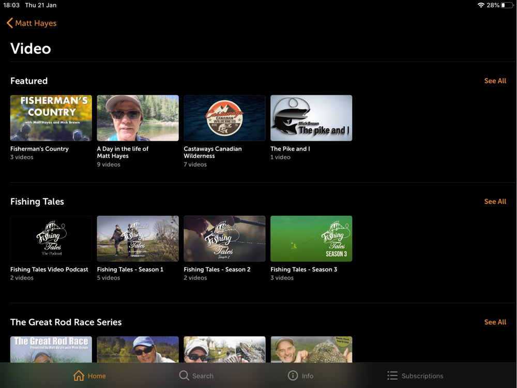Select 'The Pike and I' title text
517x388 pixels.
click(x=290, y=149)
